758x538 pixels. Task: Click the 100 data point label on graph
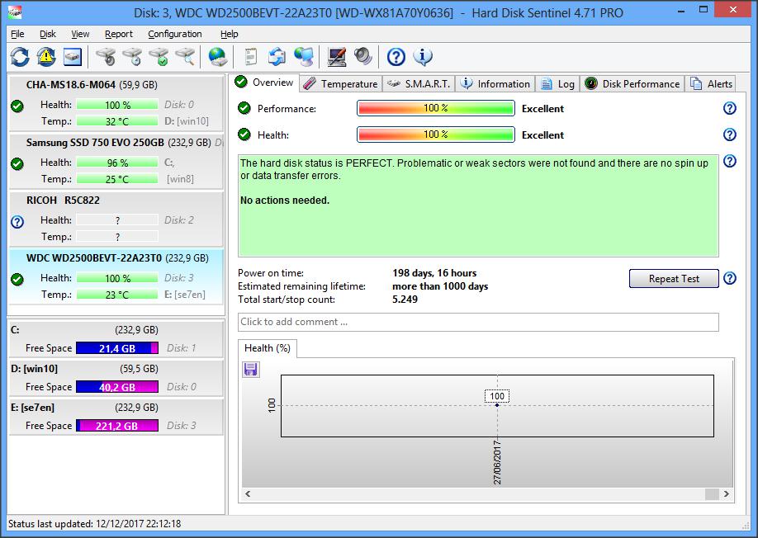click(x=497, y=396)
